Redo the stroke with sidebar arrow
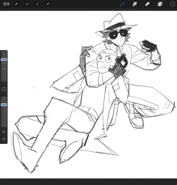The width and height of the screenshot is (177, 185). 4,139
